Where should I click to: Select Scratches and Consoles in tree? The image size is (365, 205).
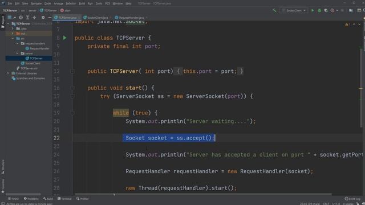pos(28,79)
